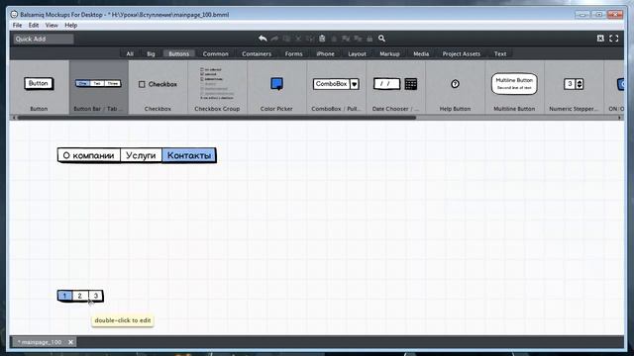Show the Forms library category

tap(293, 53)
